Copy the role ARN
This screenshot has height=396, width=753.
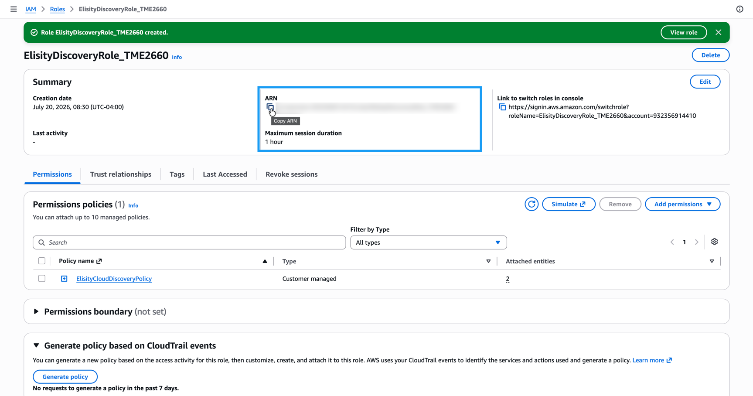coord(270,107)
